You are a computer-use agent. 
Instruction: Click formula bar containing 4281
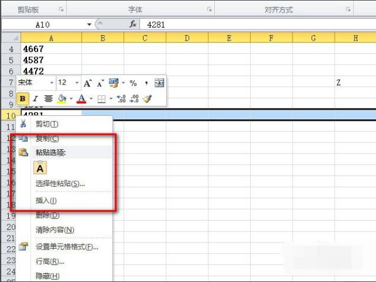(258, 24)
